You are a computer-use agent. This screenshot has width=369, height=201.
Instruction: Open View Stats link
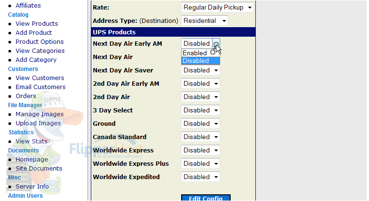tap(31, 141)
